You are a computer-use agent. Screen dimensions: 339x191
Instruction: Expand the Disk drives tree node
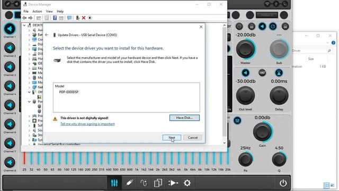pyautogui.click(x=29, y=45)
